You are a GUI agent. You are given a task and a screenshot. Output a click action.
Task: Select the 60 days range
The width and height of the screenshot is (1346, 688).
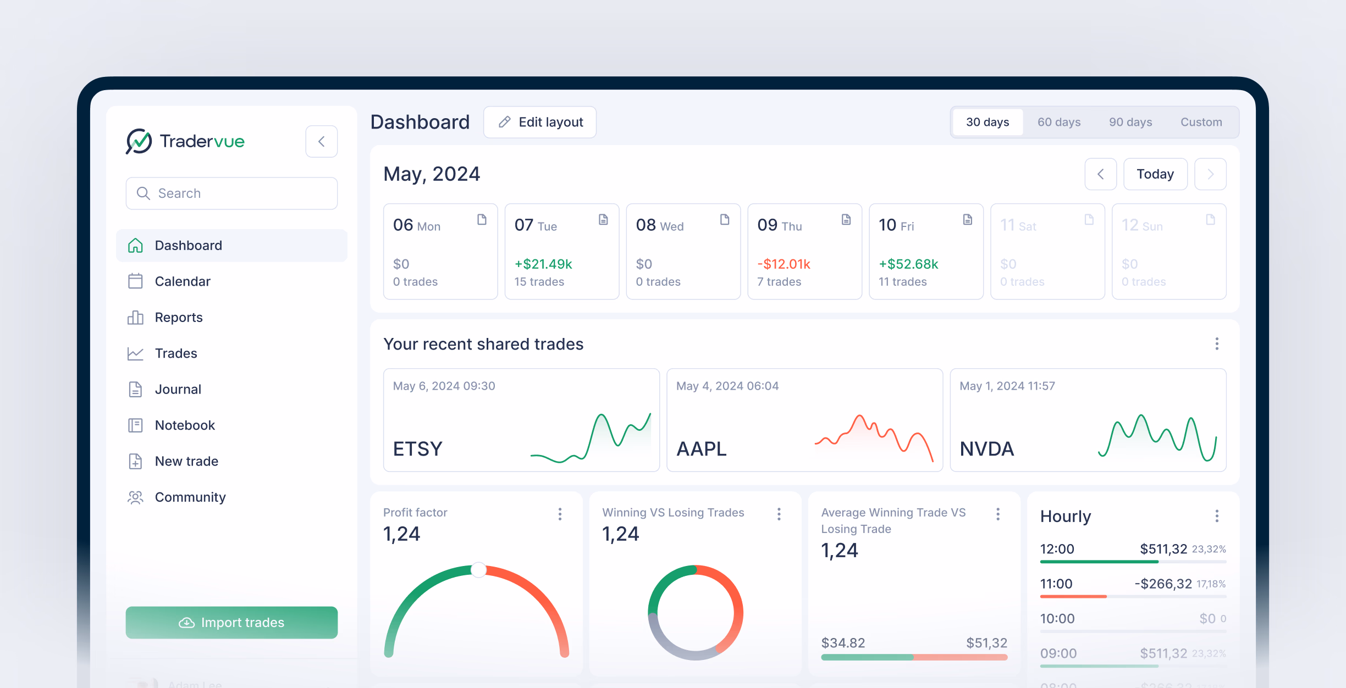pos(1059,122)
